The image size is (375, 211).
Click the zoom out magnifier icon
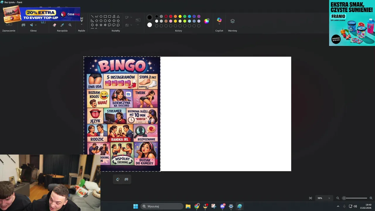click(338, 198)
